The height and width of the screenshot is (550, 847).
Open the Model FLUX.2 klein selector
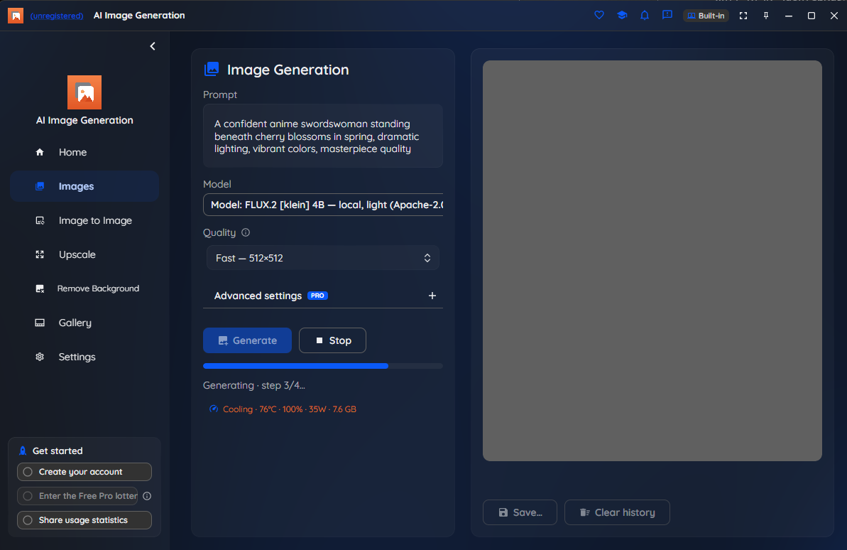coord(323,205)
